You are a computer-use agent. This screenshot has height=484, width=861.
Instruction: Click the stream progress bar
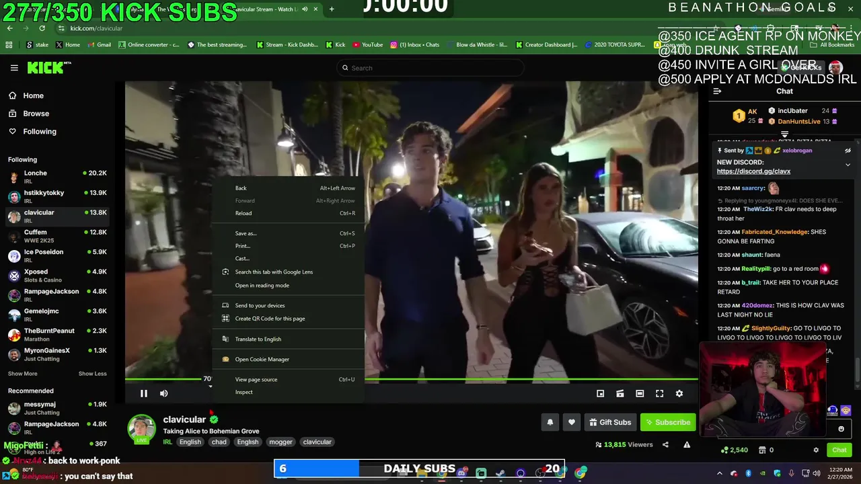click(412, 380)
